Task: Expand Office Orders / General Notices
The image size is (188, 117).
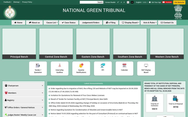Action: tap(23, 107)
